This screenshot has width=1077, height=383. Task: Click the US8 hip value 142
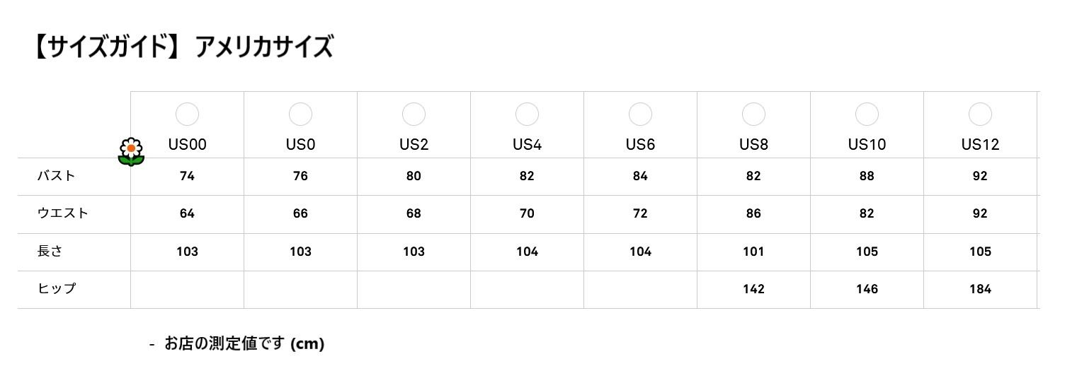click(x=753, y=289)
